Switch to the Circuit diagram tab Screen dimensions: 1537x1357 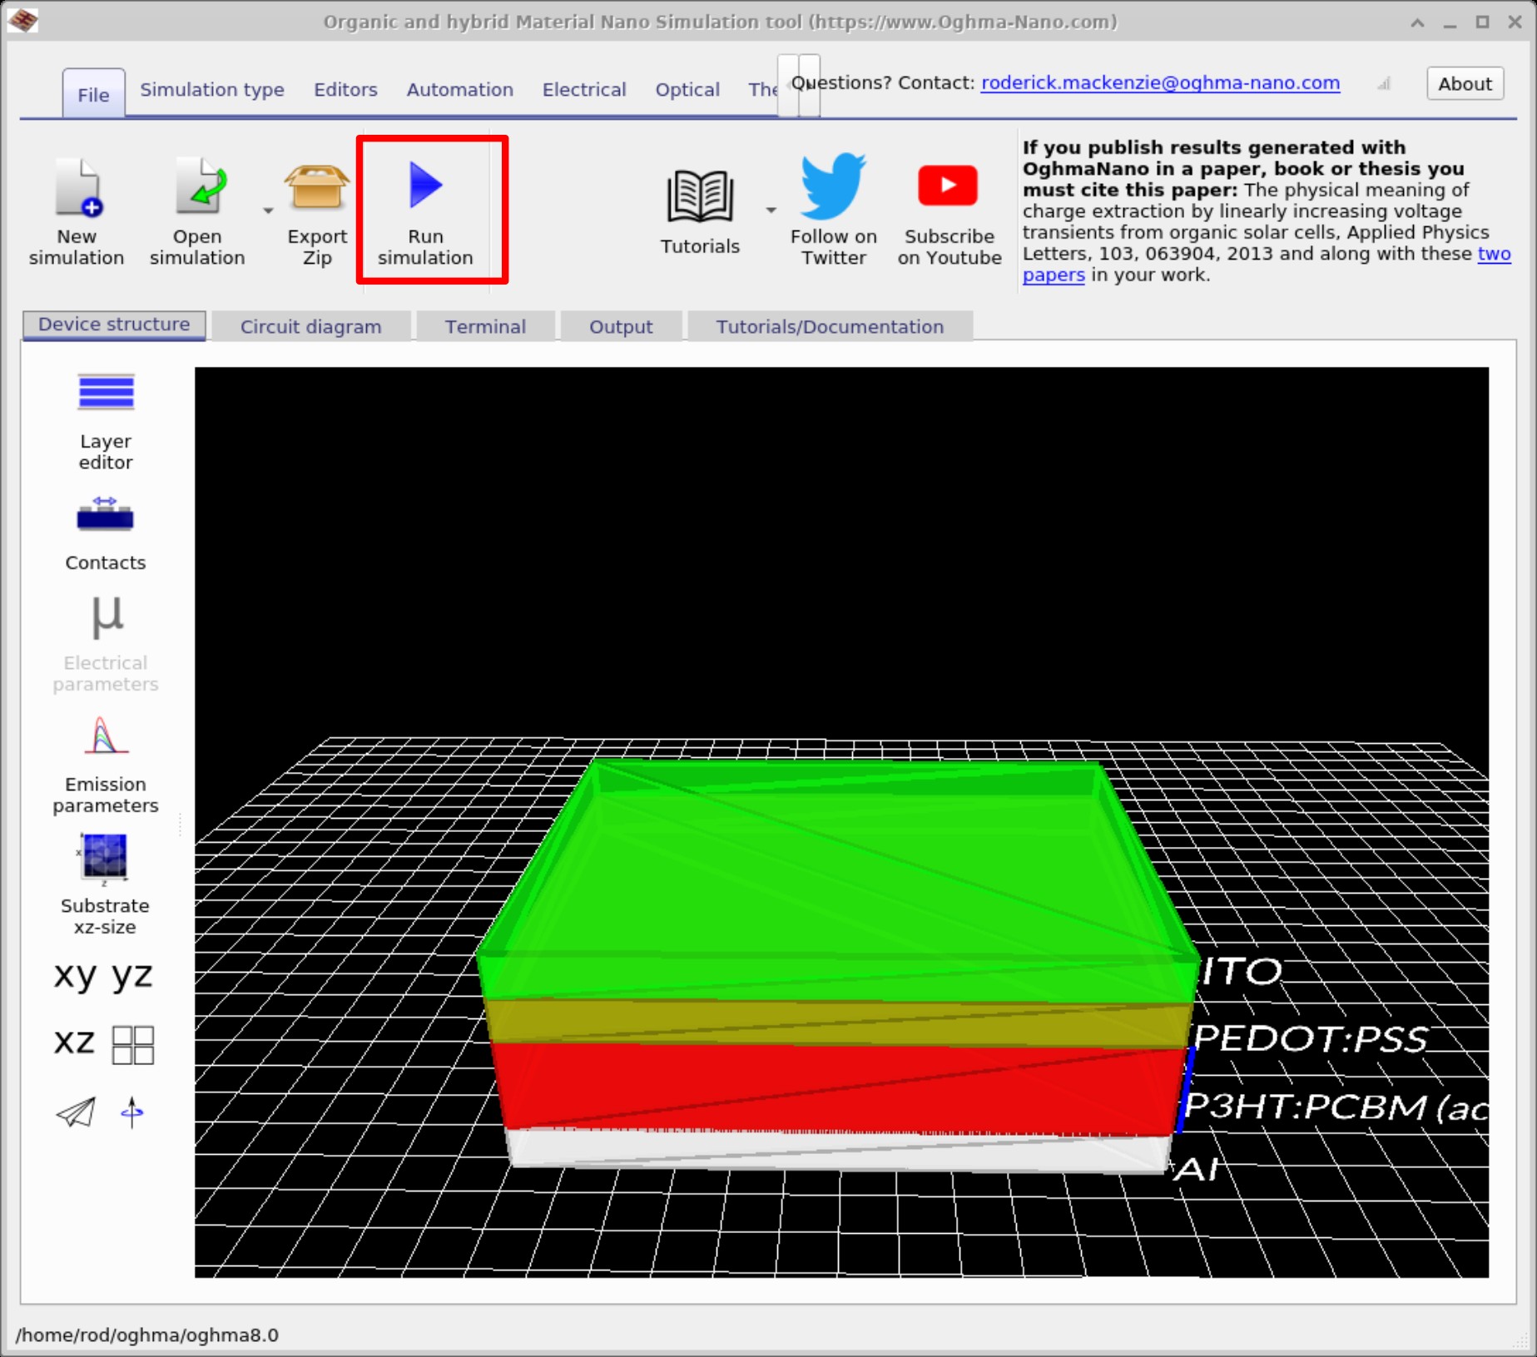point(310,326)
